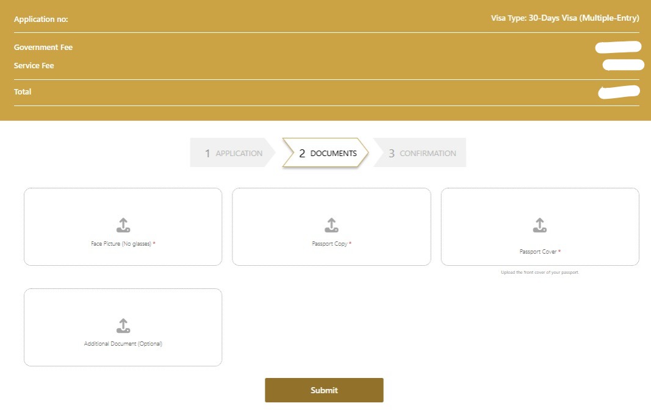The image size is (651, 417).
Task: Open the Passport Copy upload box
Action: click(x=331, y=226)
